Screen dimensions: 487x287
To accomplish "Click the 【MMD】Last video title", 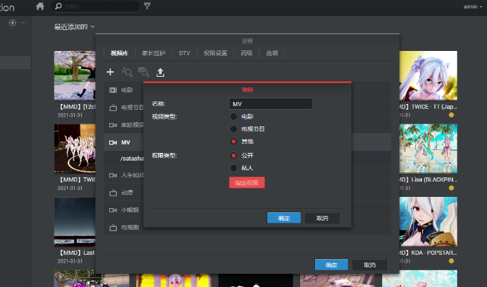I will (x=76, y=253).
